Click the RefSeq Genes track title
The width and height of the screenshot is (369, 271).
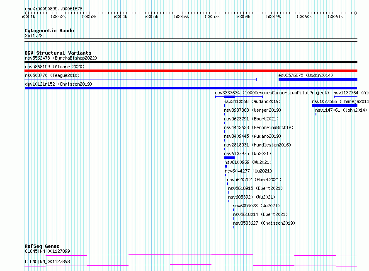(42, 246)
